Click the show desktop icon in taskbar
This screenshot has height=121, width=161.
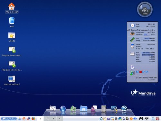[19, 118]
